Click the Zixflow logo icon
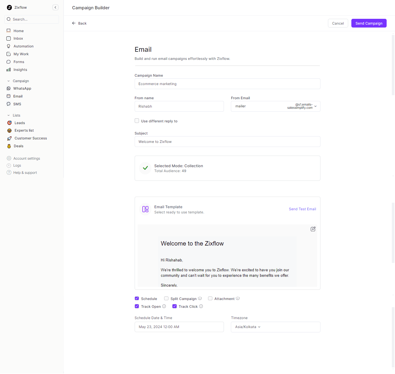 (x=9, y=8)
